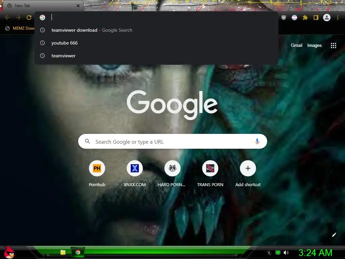Open Gmail link
This screenshot has width=345, height=259.
coord(296,46)
